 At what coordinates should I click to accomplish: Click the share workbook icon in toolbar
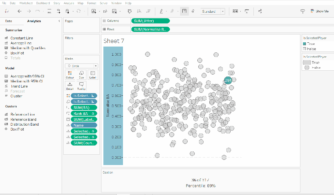tap(260, 11)
